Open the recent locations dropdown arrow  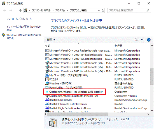pyautogui.click(x=16, y=10)
